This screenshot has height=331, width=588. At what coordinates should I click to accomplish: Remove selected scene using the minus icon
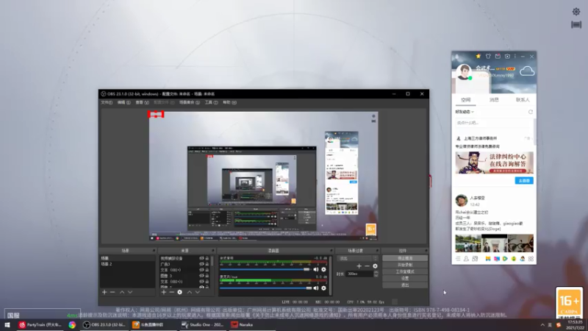[112, 292]
